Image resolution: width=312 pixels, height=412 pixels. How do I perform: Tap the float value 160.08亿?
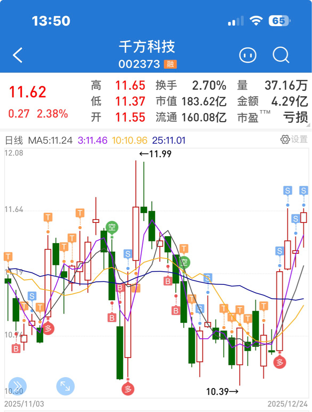(204, 117)
